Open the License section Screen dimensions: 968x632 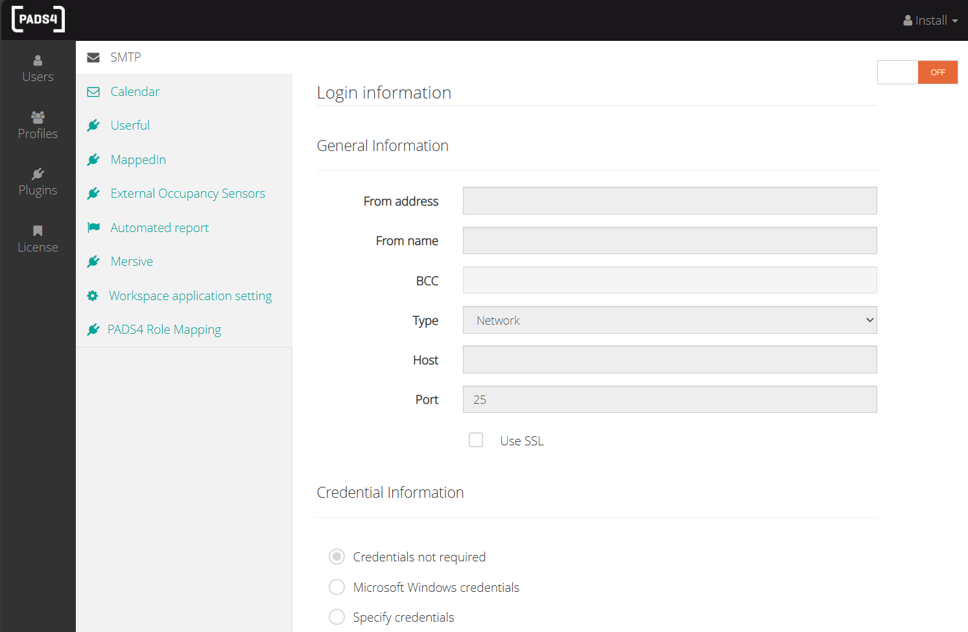click(x=38, y=237)
